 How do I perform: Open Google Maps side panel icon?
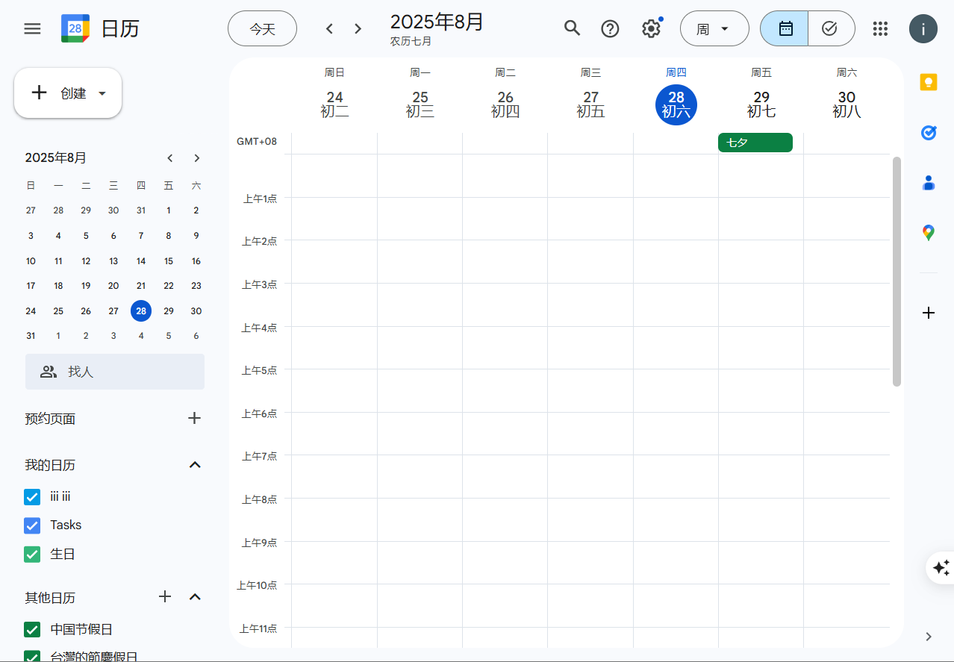click(x=928, y=233)
